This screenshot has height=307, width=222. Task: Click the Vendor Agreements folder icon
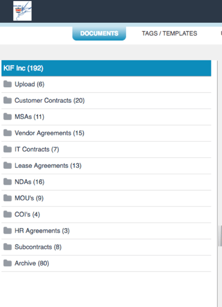(8, 133)
